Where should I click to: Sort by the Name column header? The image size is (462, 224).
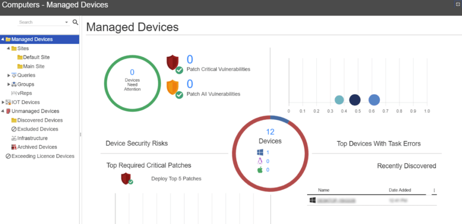(323, 190)
